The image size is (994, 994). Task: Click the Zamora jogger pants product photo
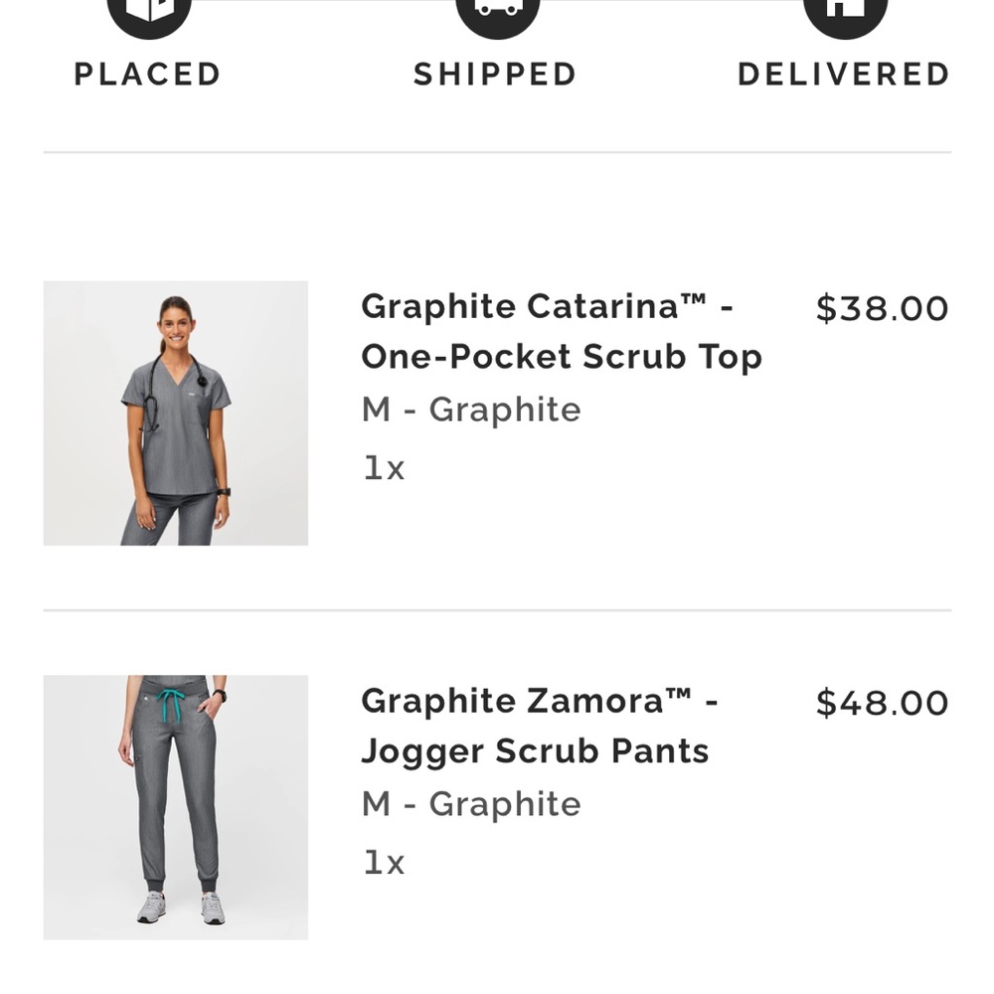tap(175, 805)
